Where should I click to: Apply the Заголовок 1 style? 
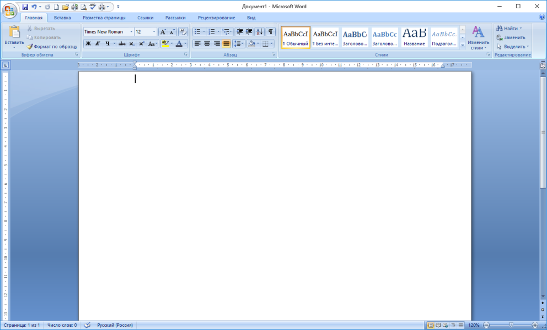355,37
